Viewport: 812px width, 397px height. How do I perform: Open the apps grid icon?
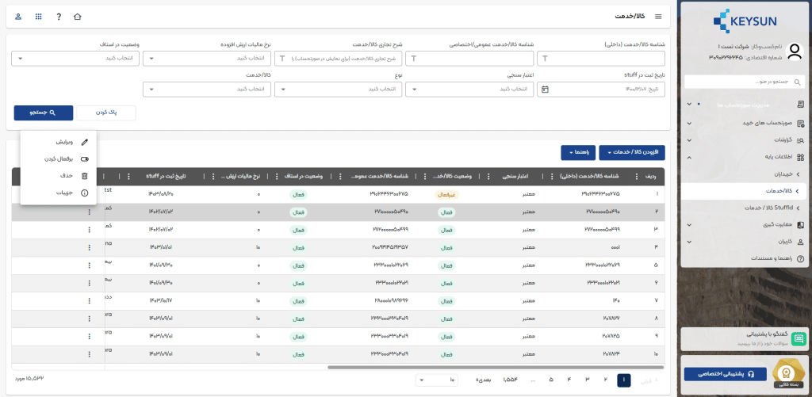(39, 16)
